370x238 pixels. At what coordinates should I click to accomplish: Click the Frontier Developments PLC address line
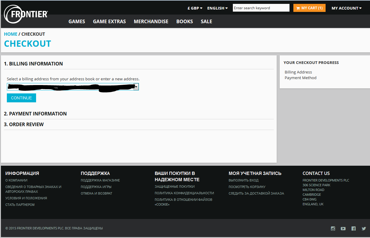326,180
